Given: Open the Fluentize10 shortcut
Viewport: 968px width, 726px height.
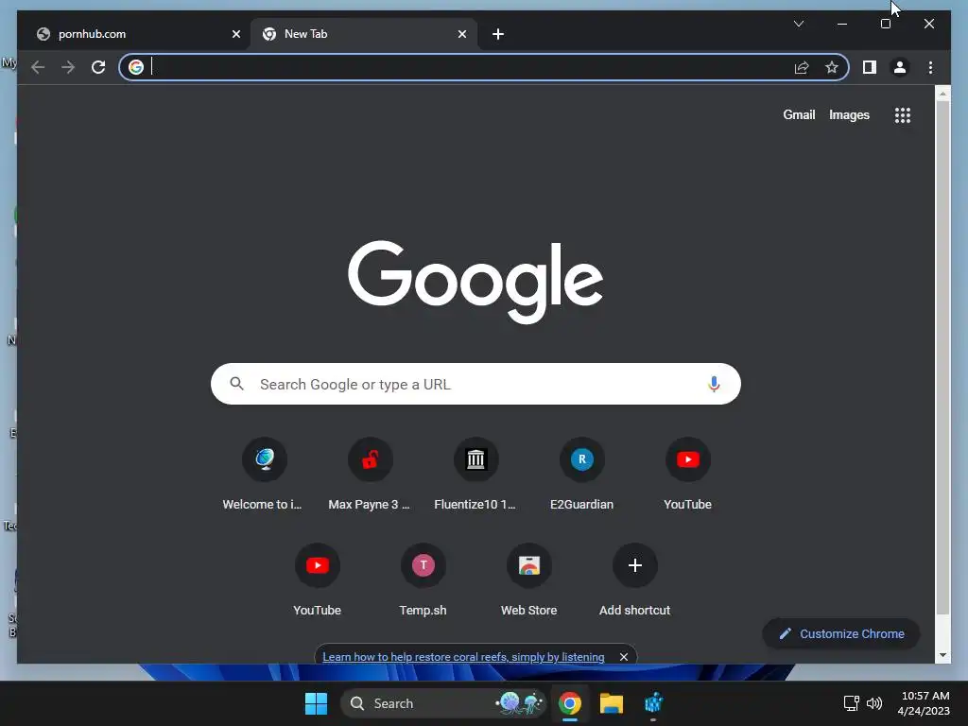Looking at the screenshot, I should pyautogui.click(x=475, y=475).
